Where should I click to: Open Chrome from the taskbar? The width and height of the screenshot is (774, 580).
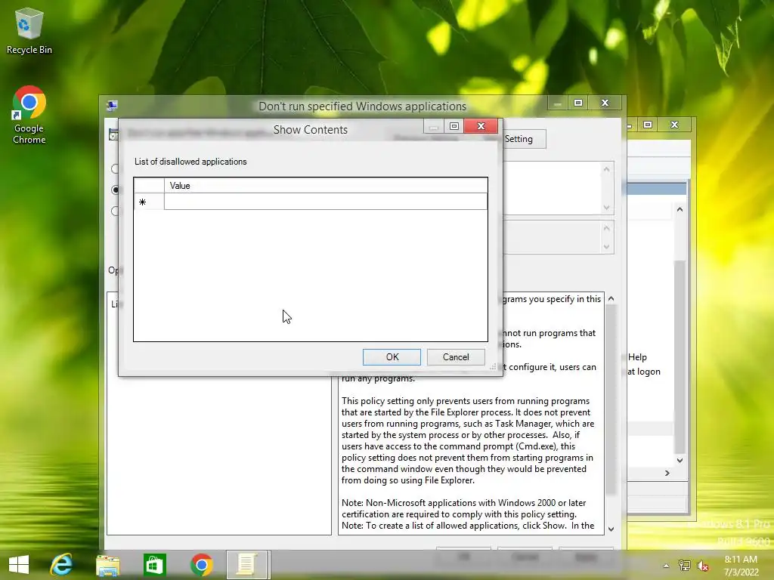coord(201,565)
